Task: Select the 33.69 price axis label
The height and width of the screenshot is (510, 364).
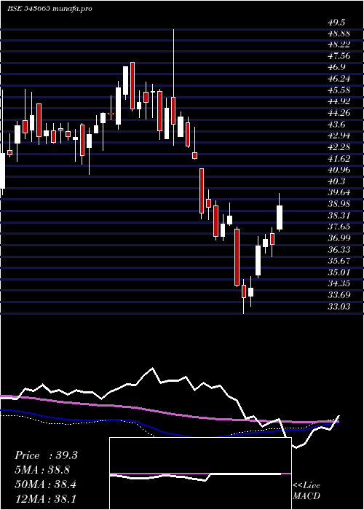Action: 339,294
